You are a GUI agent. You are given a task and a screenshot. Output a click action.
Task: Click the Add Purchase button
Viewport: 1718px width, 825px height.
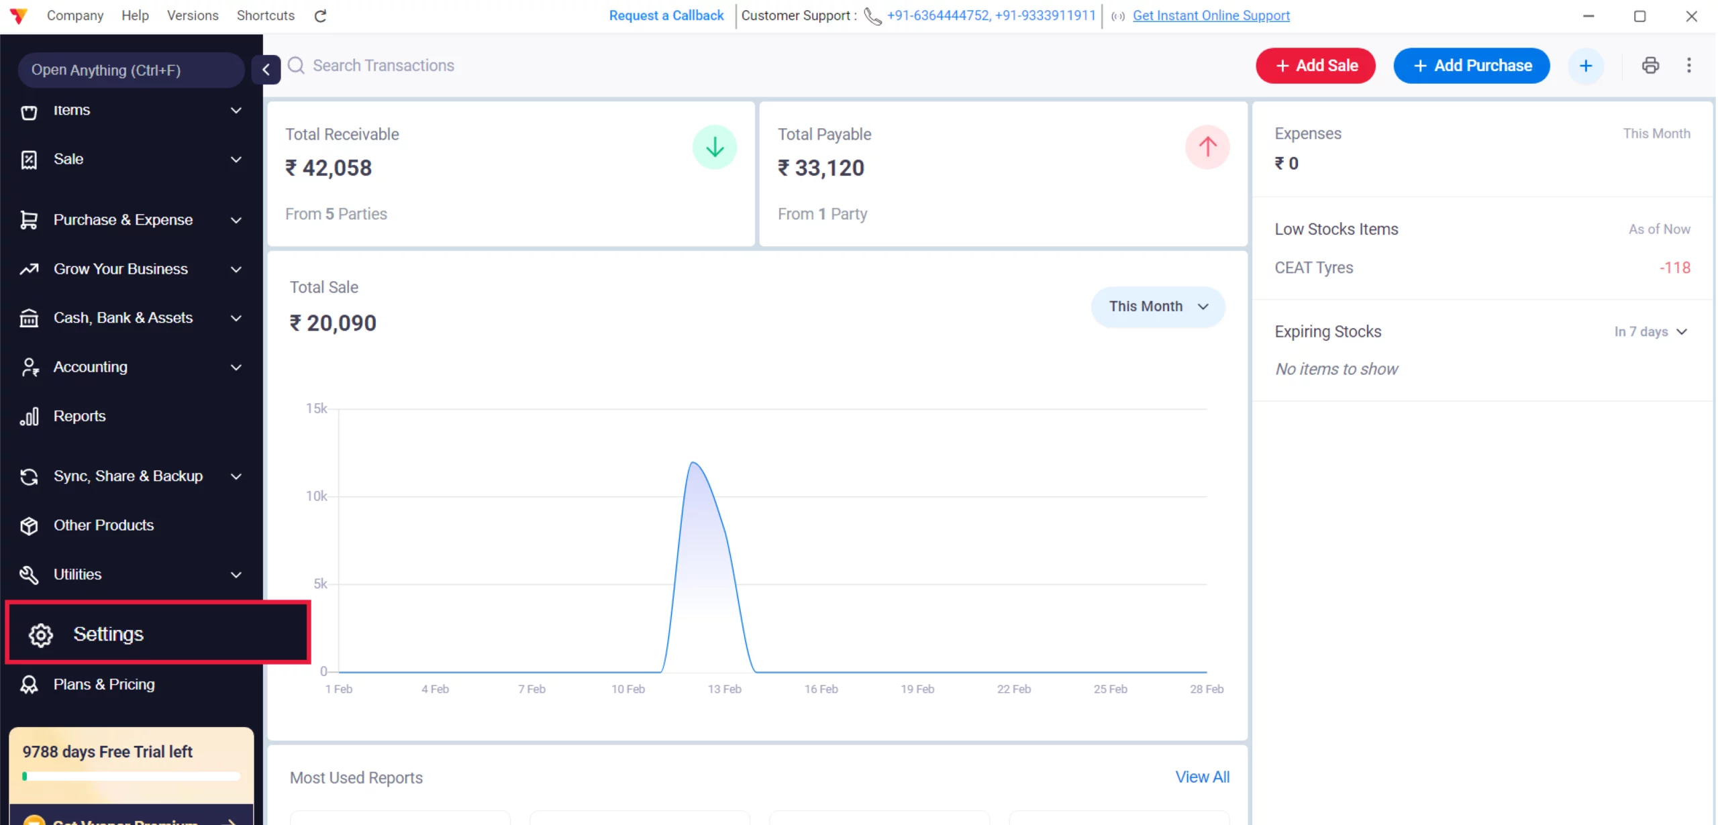tap(1471, 66)
